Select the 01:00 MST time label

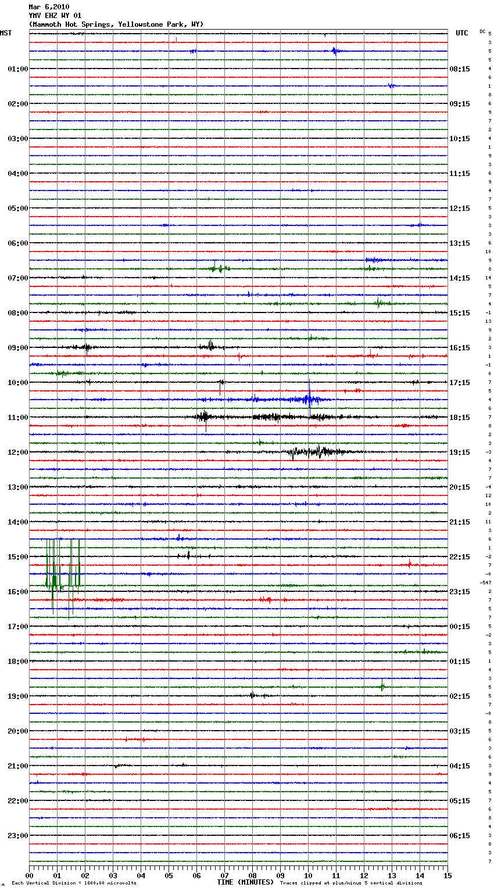(x=18, y=69)
